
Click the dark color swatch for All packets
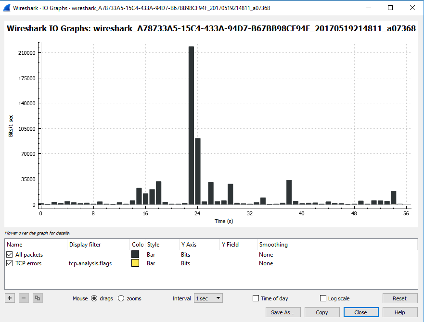135,254
